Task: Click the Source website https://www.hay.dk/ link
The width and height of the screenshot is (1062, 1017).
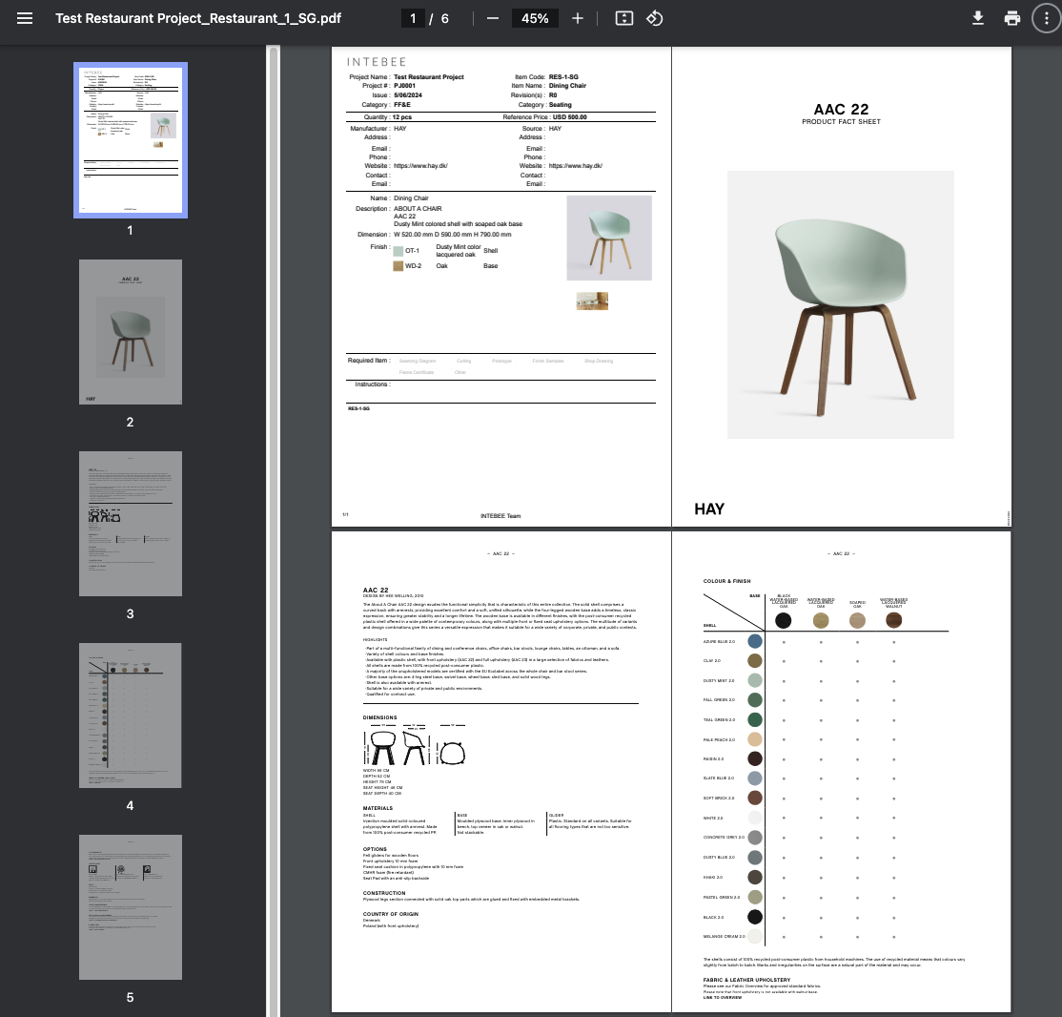Action: click(576, 165)
